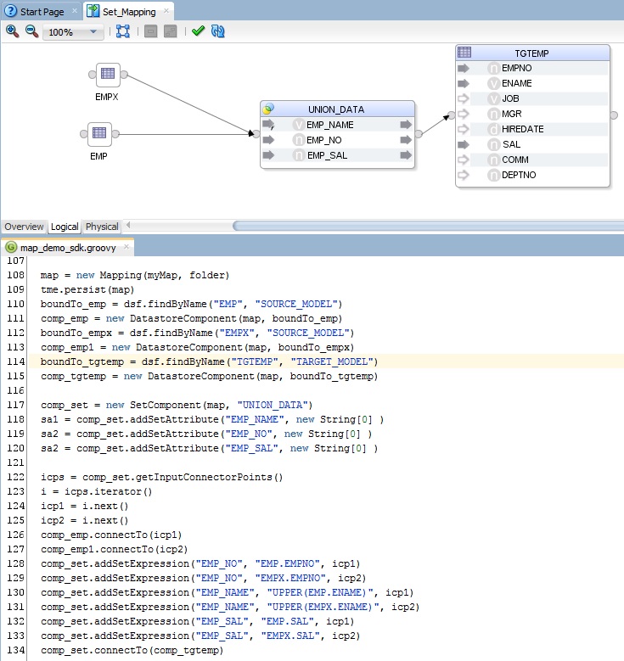The image size is (624, 661).
Task: Open the Overview tab
Action: (24, 227)
